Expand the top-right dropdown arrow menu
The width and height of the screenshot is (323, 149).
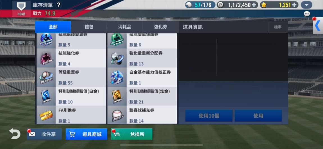pyautogui.click(x=306, y=5)
